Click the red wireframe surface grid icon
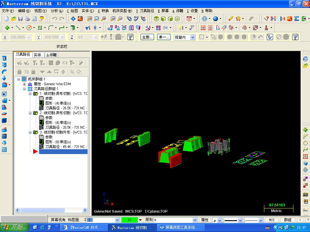Image resolution: width=310 pixels, height=232 pixels. click(203, 28)
